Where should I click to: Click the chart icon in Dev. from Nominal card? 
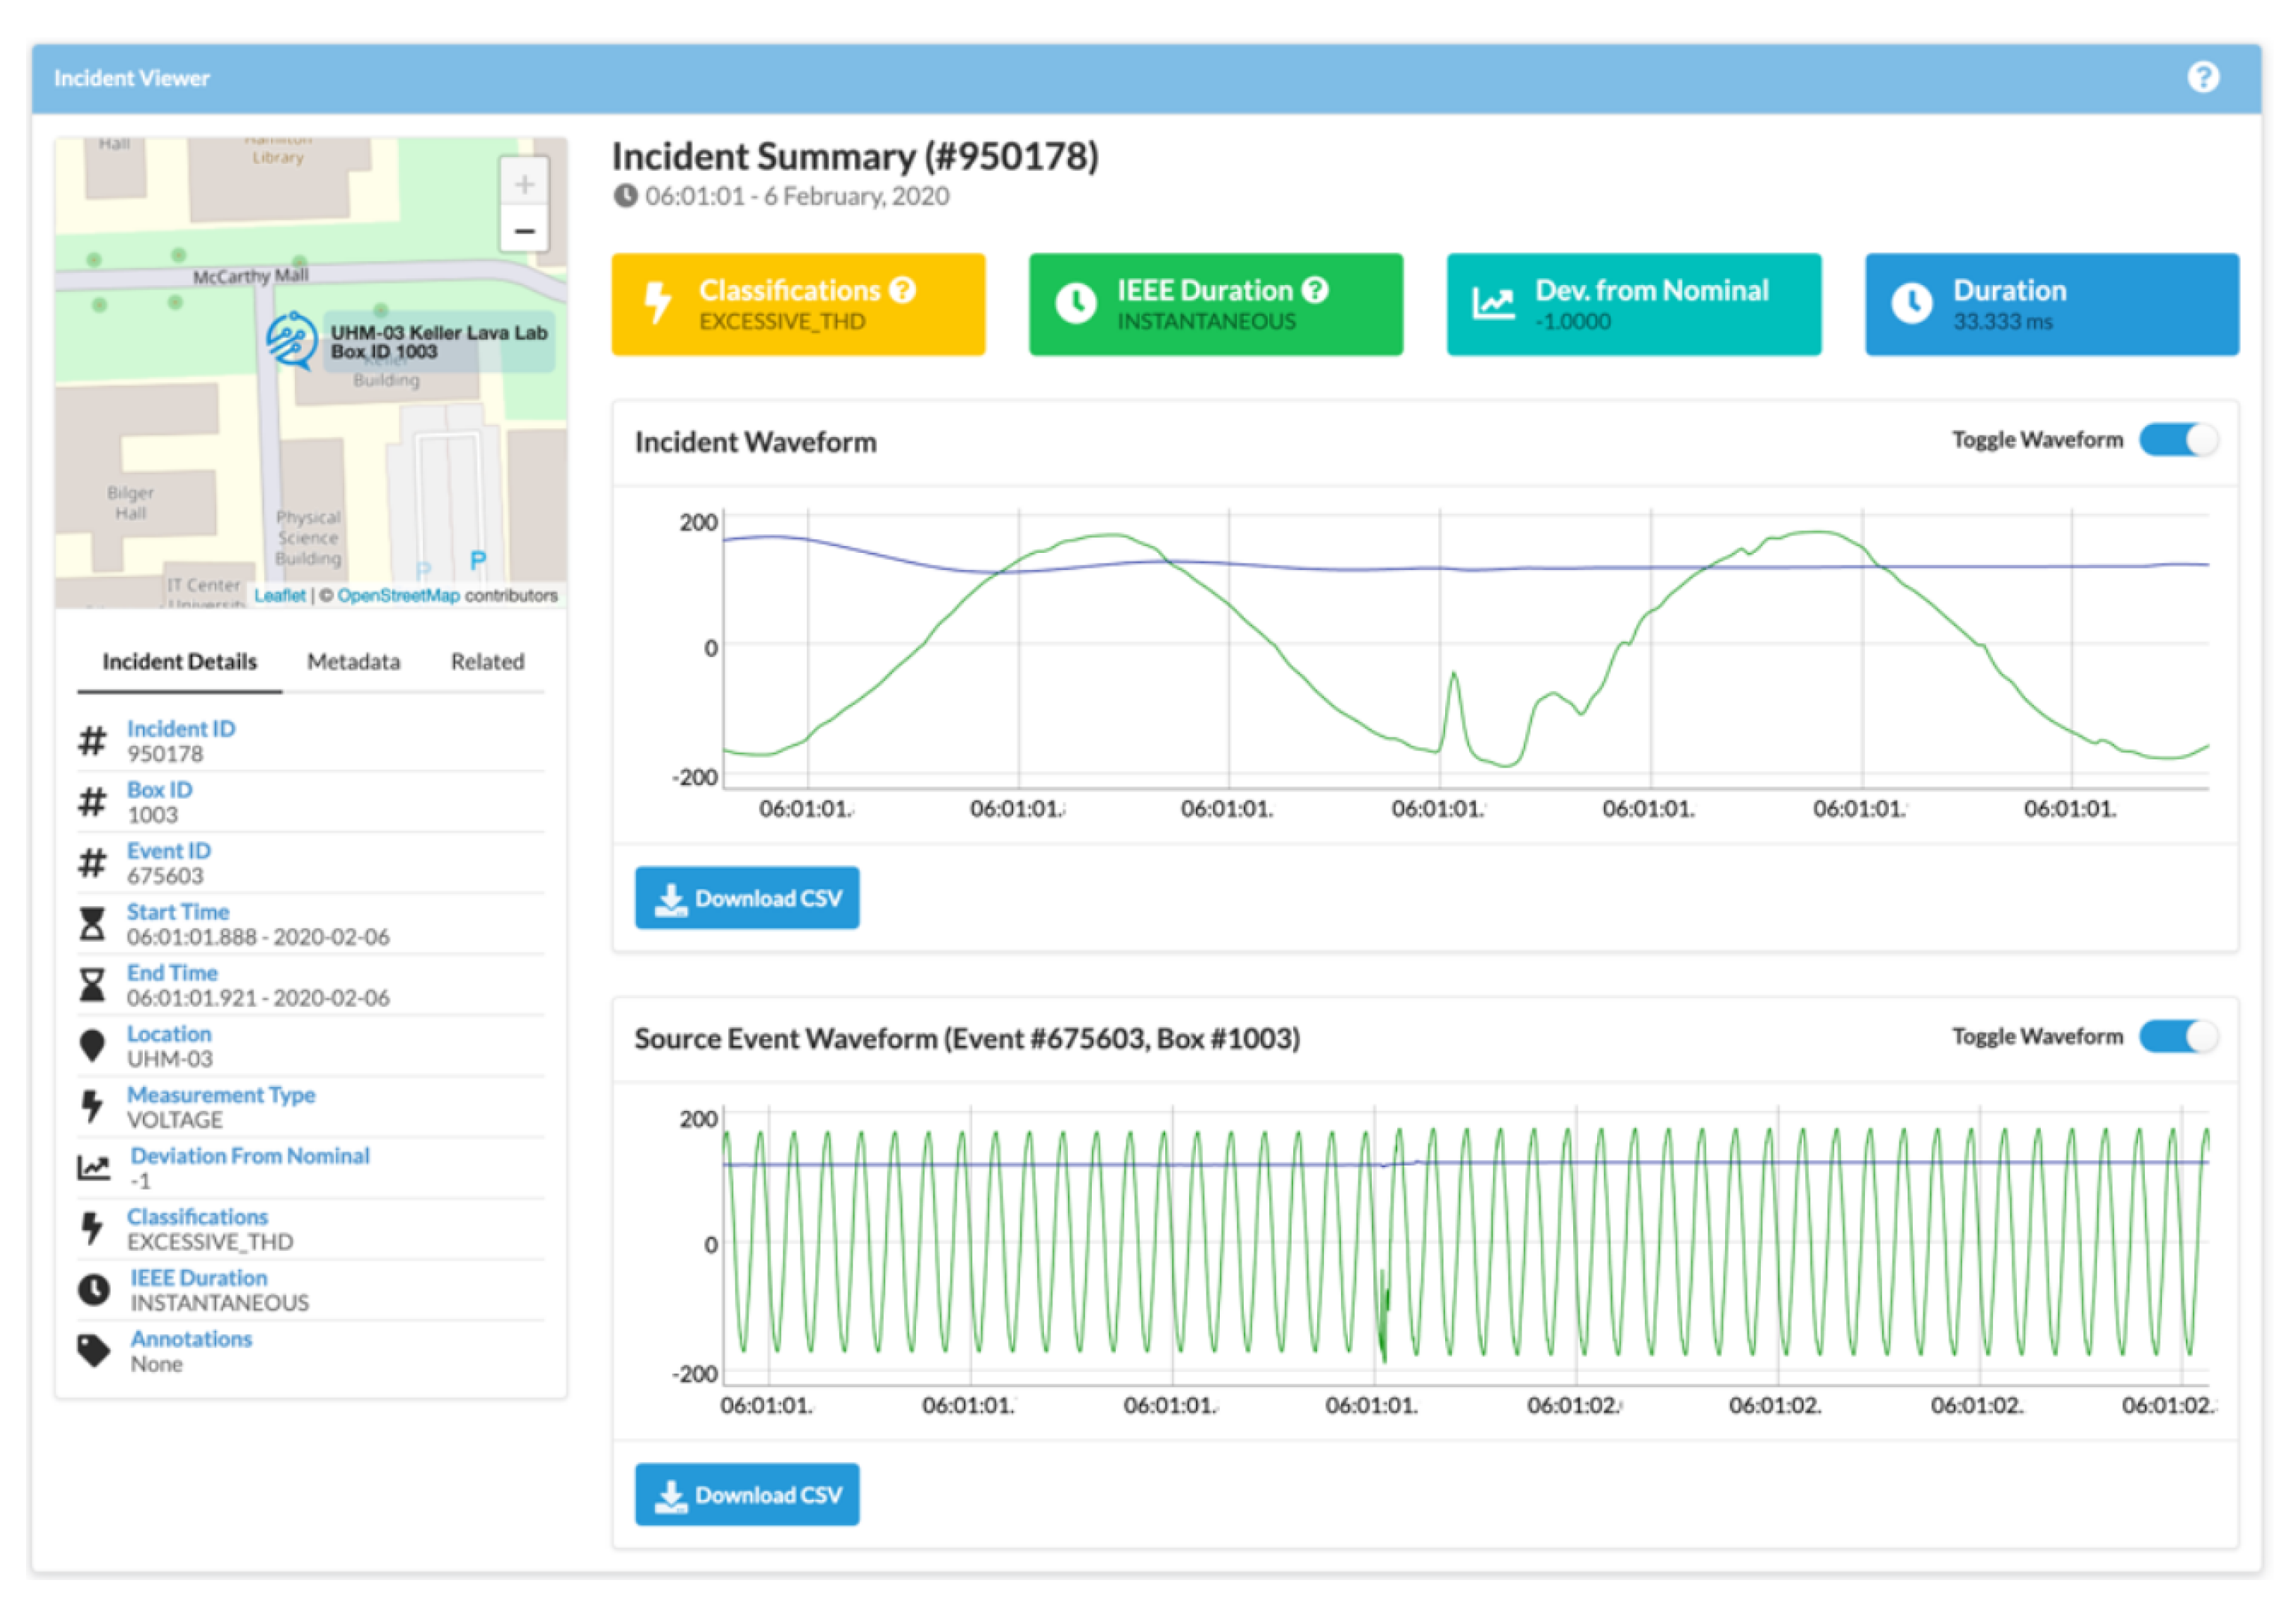point(1492,303)
